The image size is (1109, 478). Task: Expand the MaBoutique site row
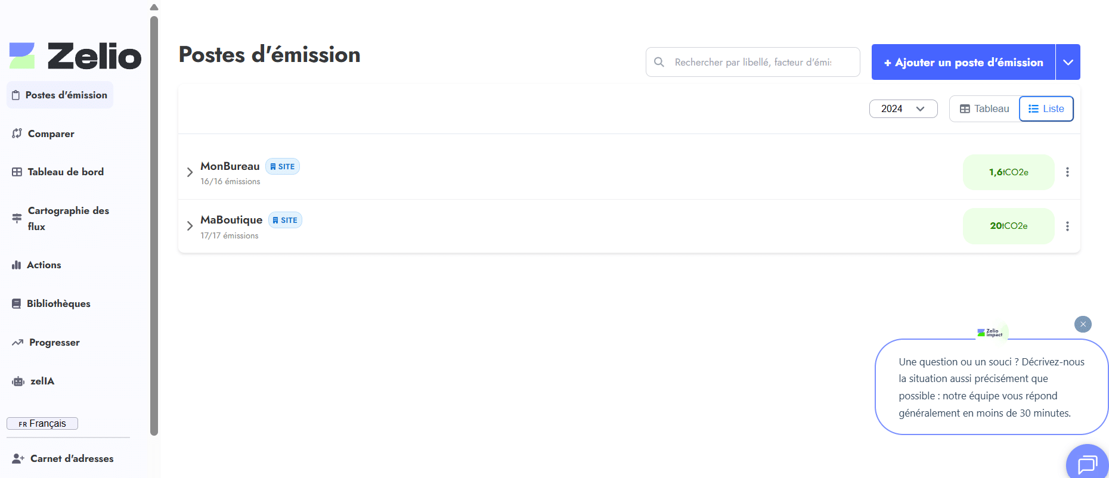[190, 226]
